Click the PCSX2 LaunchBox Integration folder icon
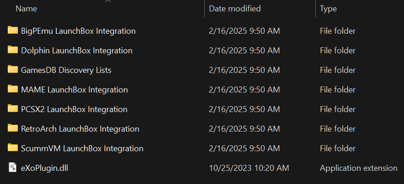This screenshot has width=404, height=184. [13, 109]
